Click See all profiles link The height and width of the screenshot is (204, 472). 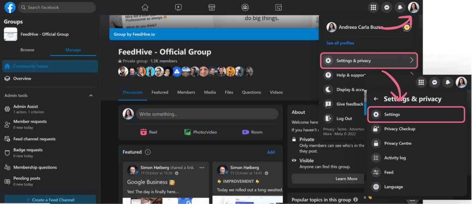(x=340, y=43)
